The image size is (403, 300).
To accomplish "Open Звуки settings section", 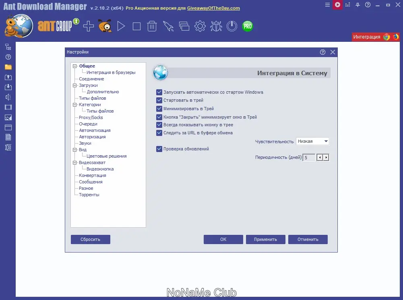I will pos(85,143).
